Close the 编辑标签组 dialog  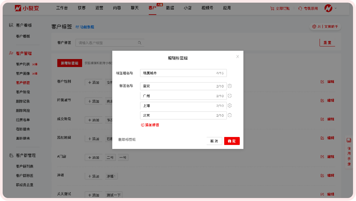click(237, 57)
